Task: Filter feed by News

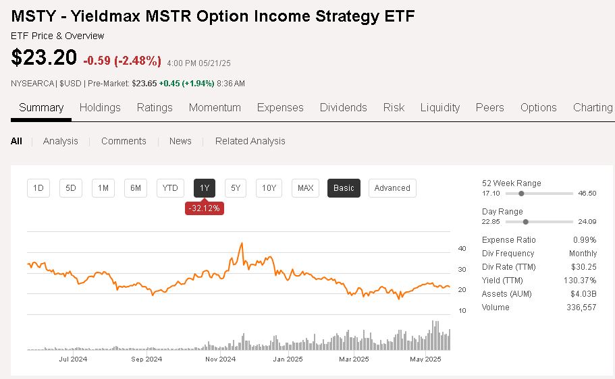Action: coord(180,141)
